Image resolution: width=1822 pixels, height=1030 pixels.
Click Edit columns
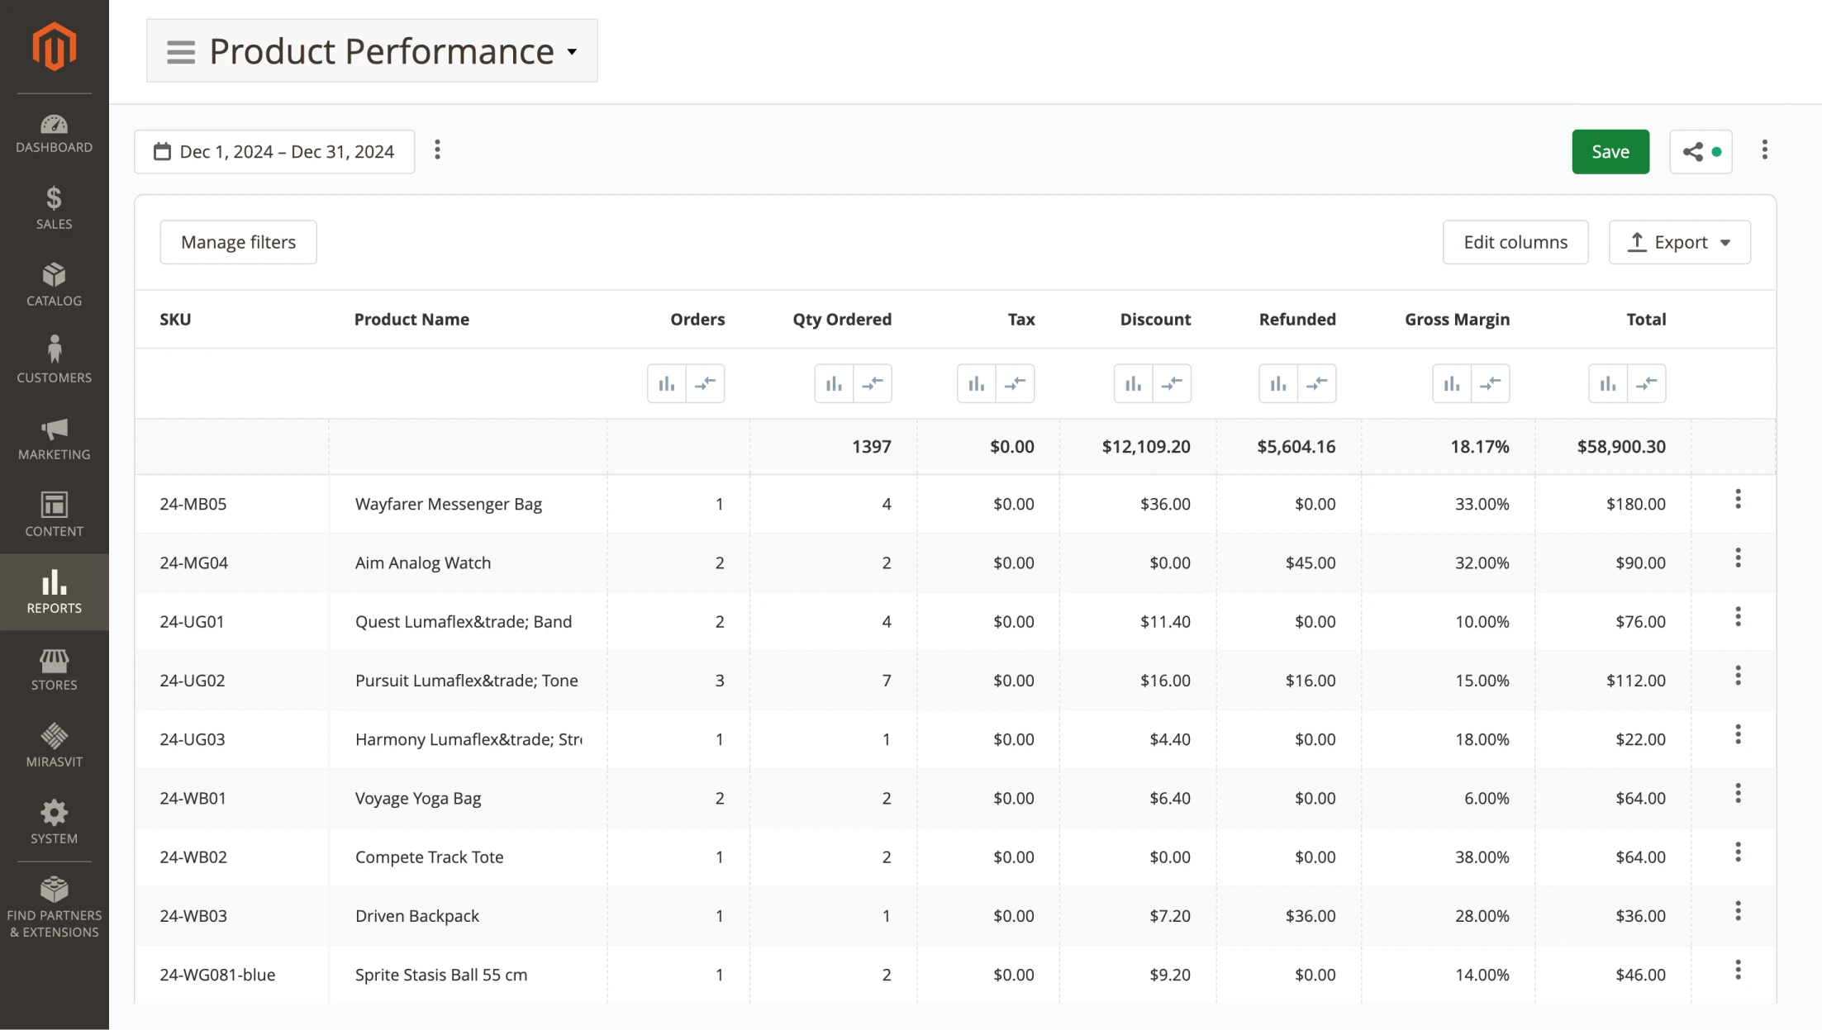pos(1515,241)
